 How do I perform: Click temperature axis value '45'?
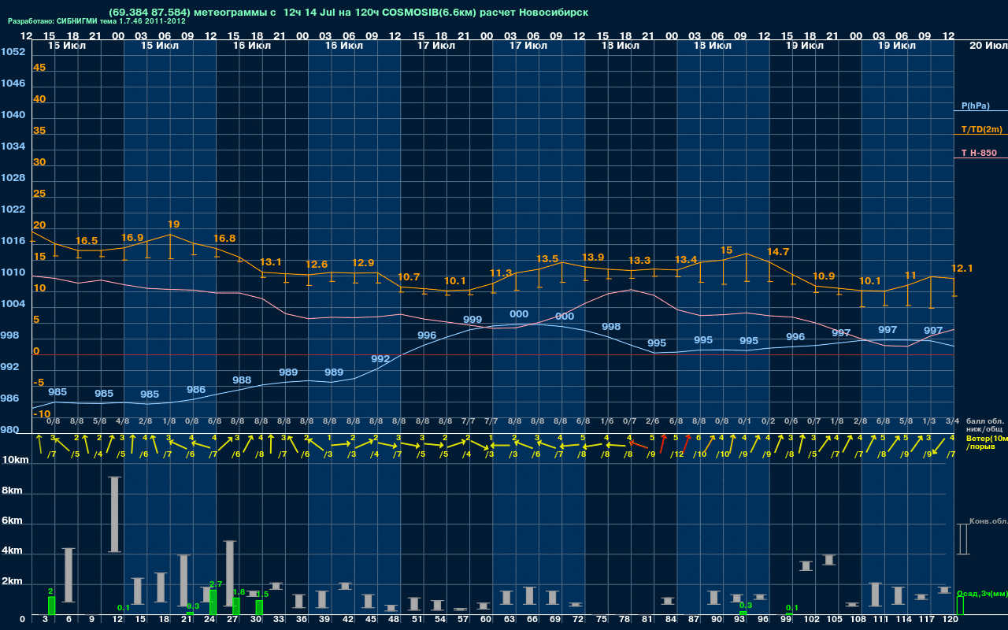(39, 68)
